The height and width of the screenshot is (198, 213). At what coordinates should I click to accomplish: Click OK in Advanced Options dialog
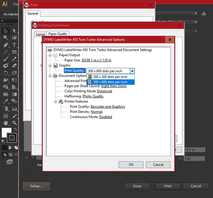click(x=131, y=165)
